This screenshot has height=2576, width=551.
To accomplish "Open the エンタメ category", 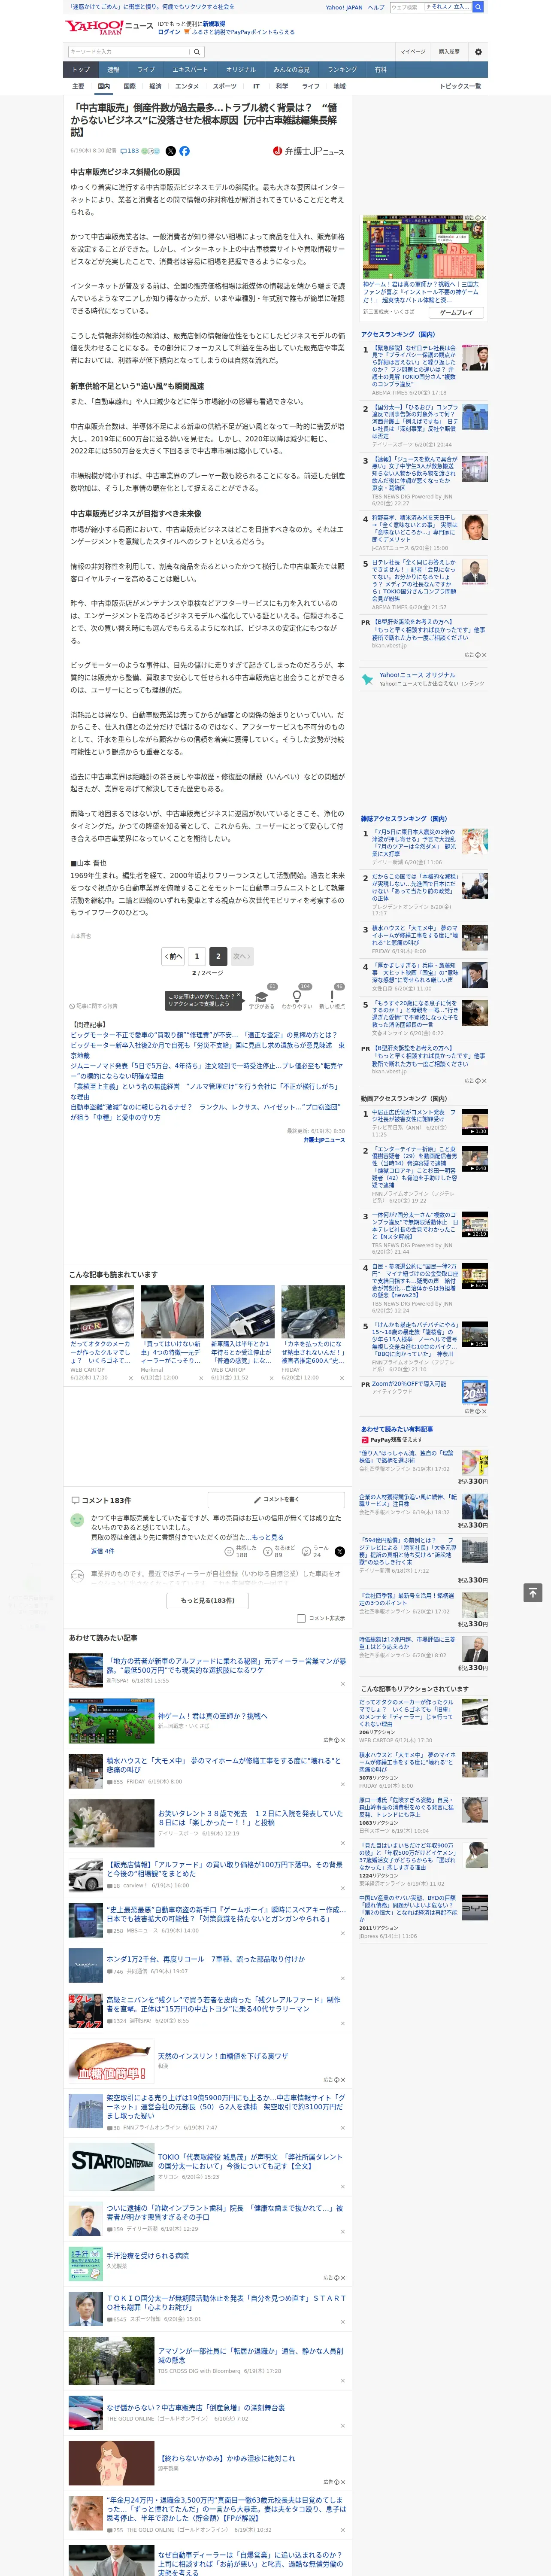I will pyautogui.click(x=187, y=86).
